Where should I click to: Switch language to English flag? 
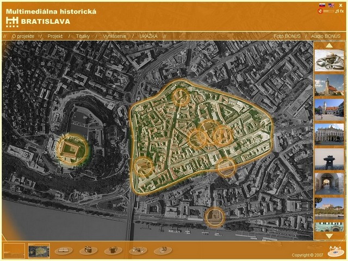[331, 5]
